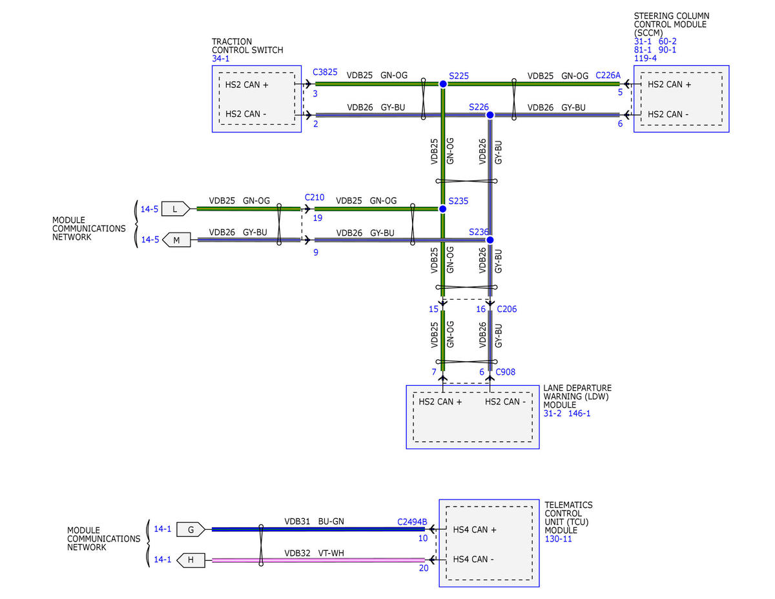Screen dimensions: 775x599
Task: Select the off-page reference arrow H
Action: 191,560
